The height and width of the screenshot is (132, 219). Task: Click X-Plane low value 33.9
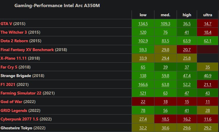pos(143,58)
